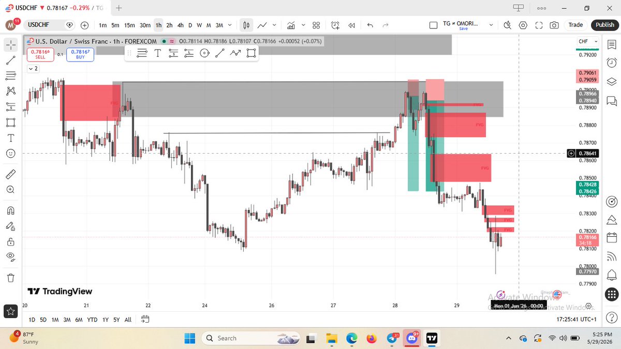The width and height of the screenshot is (621, 349).
Task: Show All available data range
Action: tap(128, 320)
